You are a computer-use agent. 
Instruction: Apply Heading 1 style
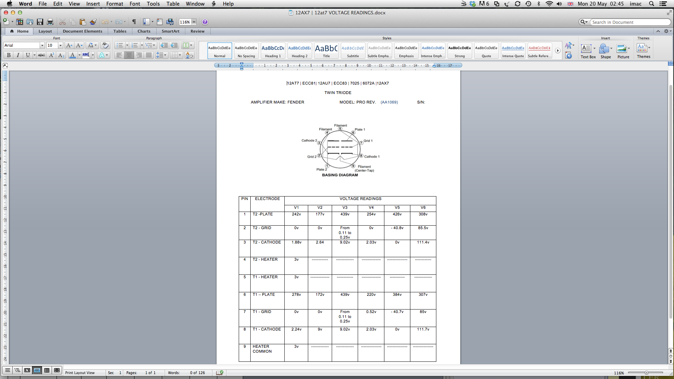273,51
